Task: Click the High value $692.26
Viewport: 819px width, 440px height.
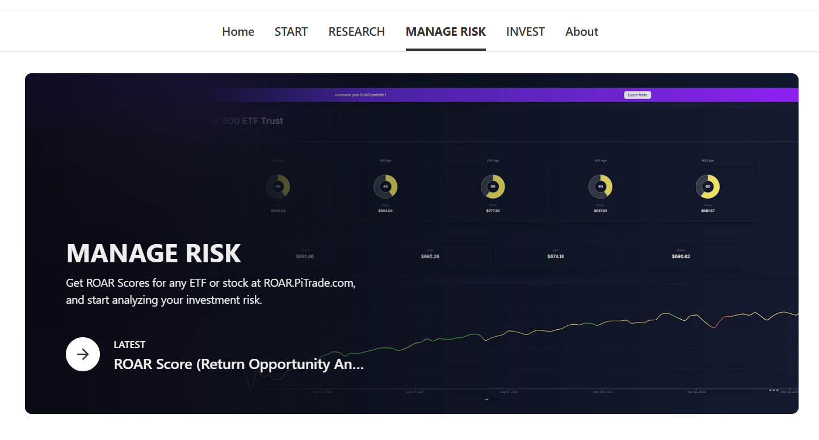Action: [430, 257]
